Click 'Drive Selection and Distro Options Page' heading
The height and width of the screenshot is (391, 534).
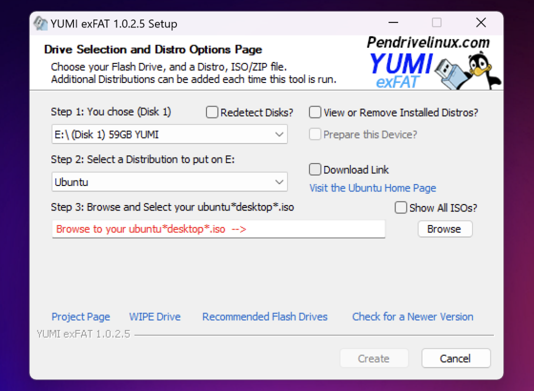coord(153,49)
